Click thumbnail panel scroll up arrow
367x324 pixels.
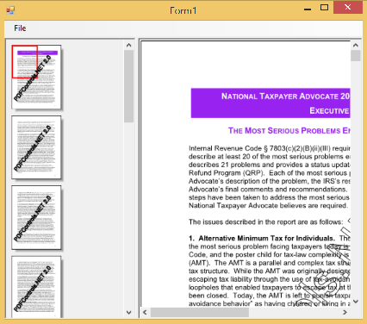tap(129, 45)
